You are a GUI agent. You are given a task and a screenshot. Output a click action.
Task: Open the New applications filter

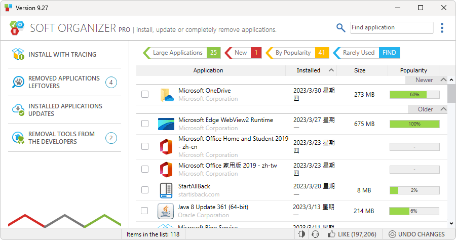pyautogui.click(x=243, y=53)
